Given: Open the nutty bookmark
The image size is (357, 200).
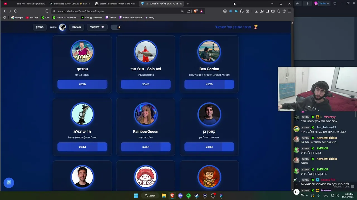Looking at the screenshot, I should point(150,17).
